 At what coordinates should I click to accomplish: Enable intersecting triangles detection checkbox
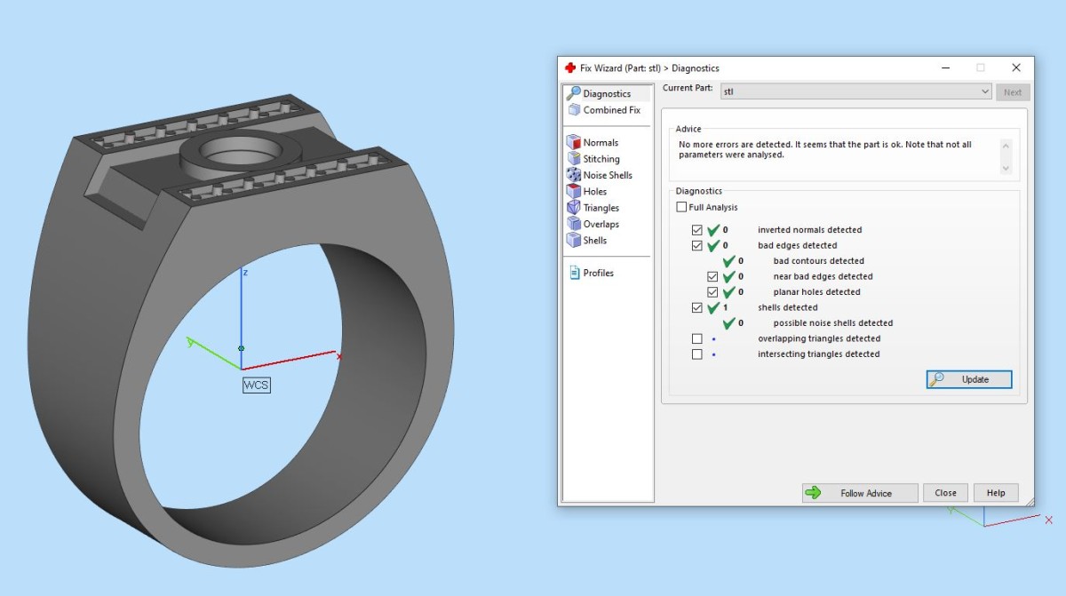[x=697, y=354]
